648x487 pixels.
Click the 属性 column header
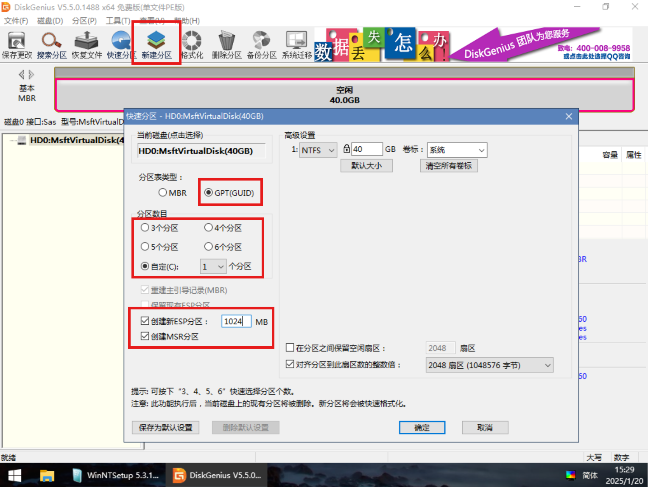[x=634, y=155]
